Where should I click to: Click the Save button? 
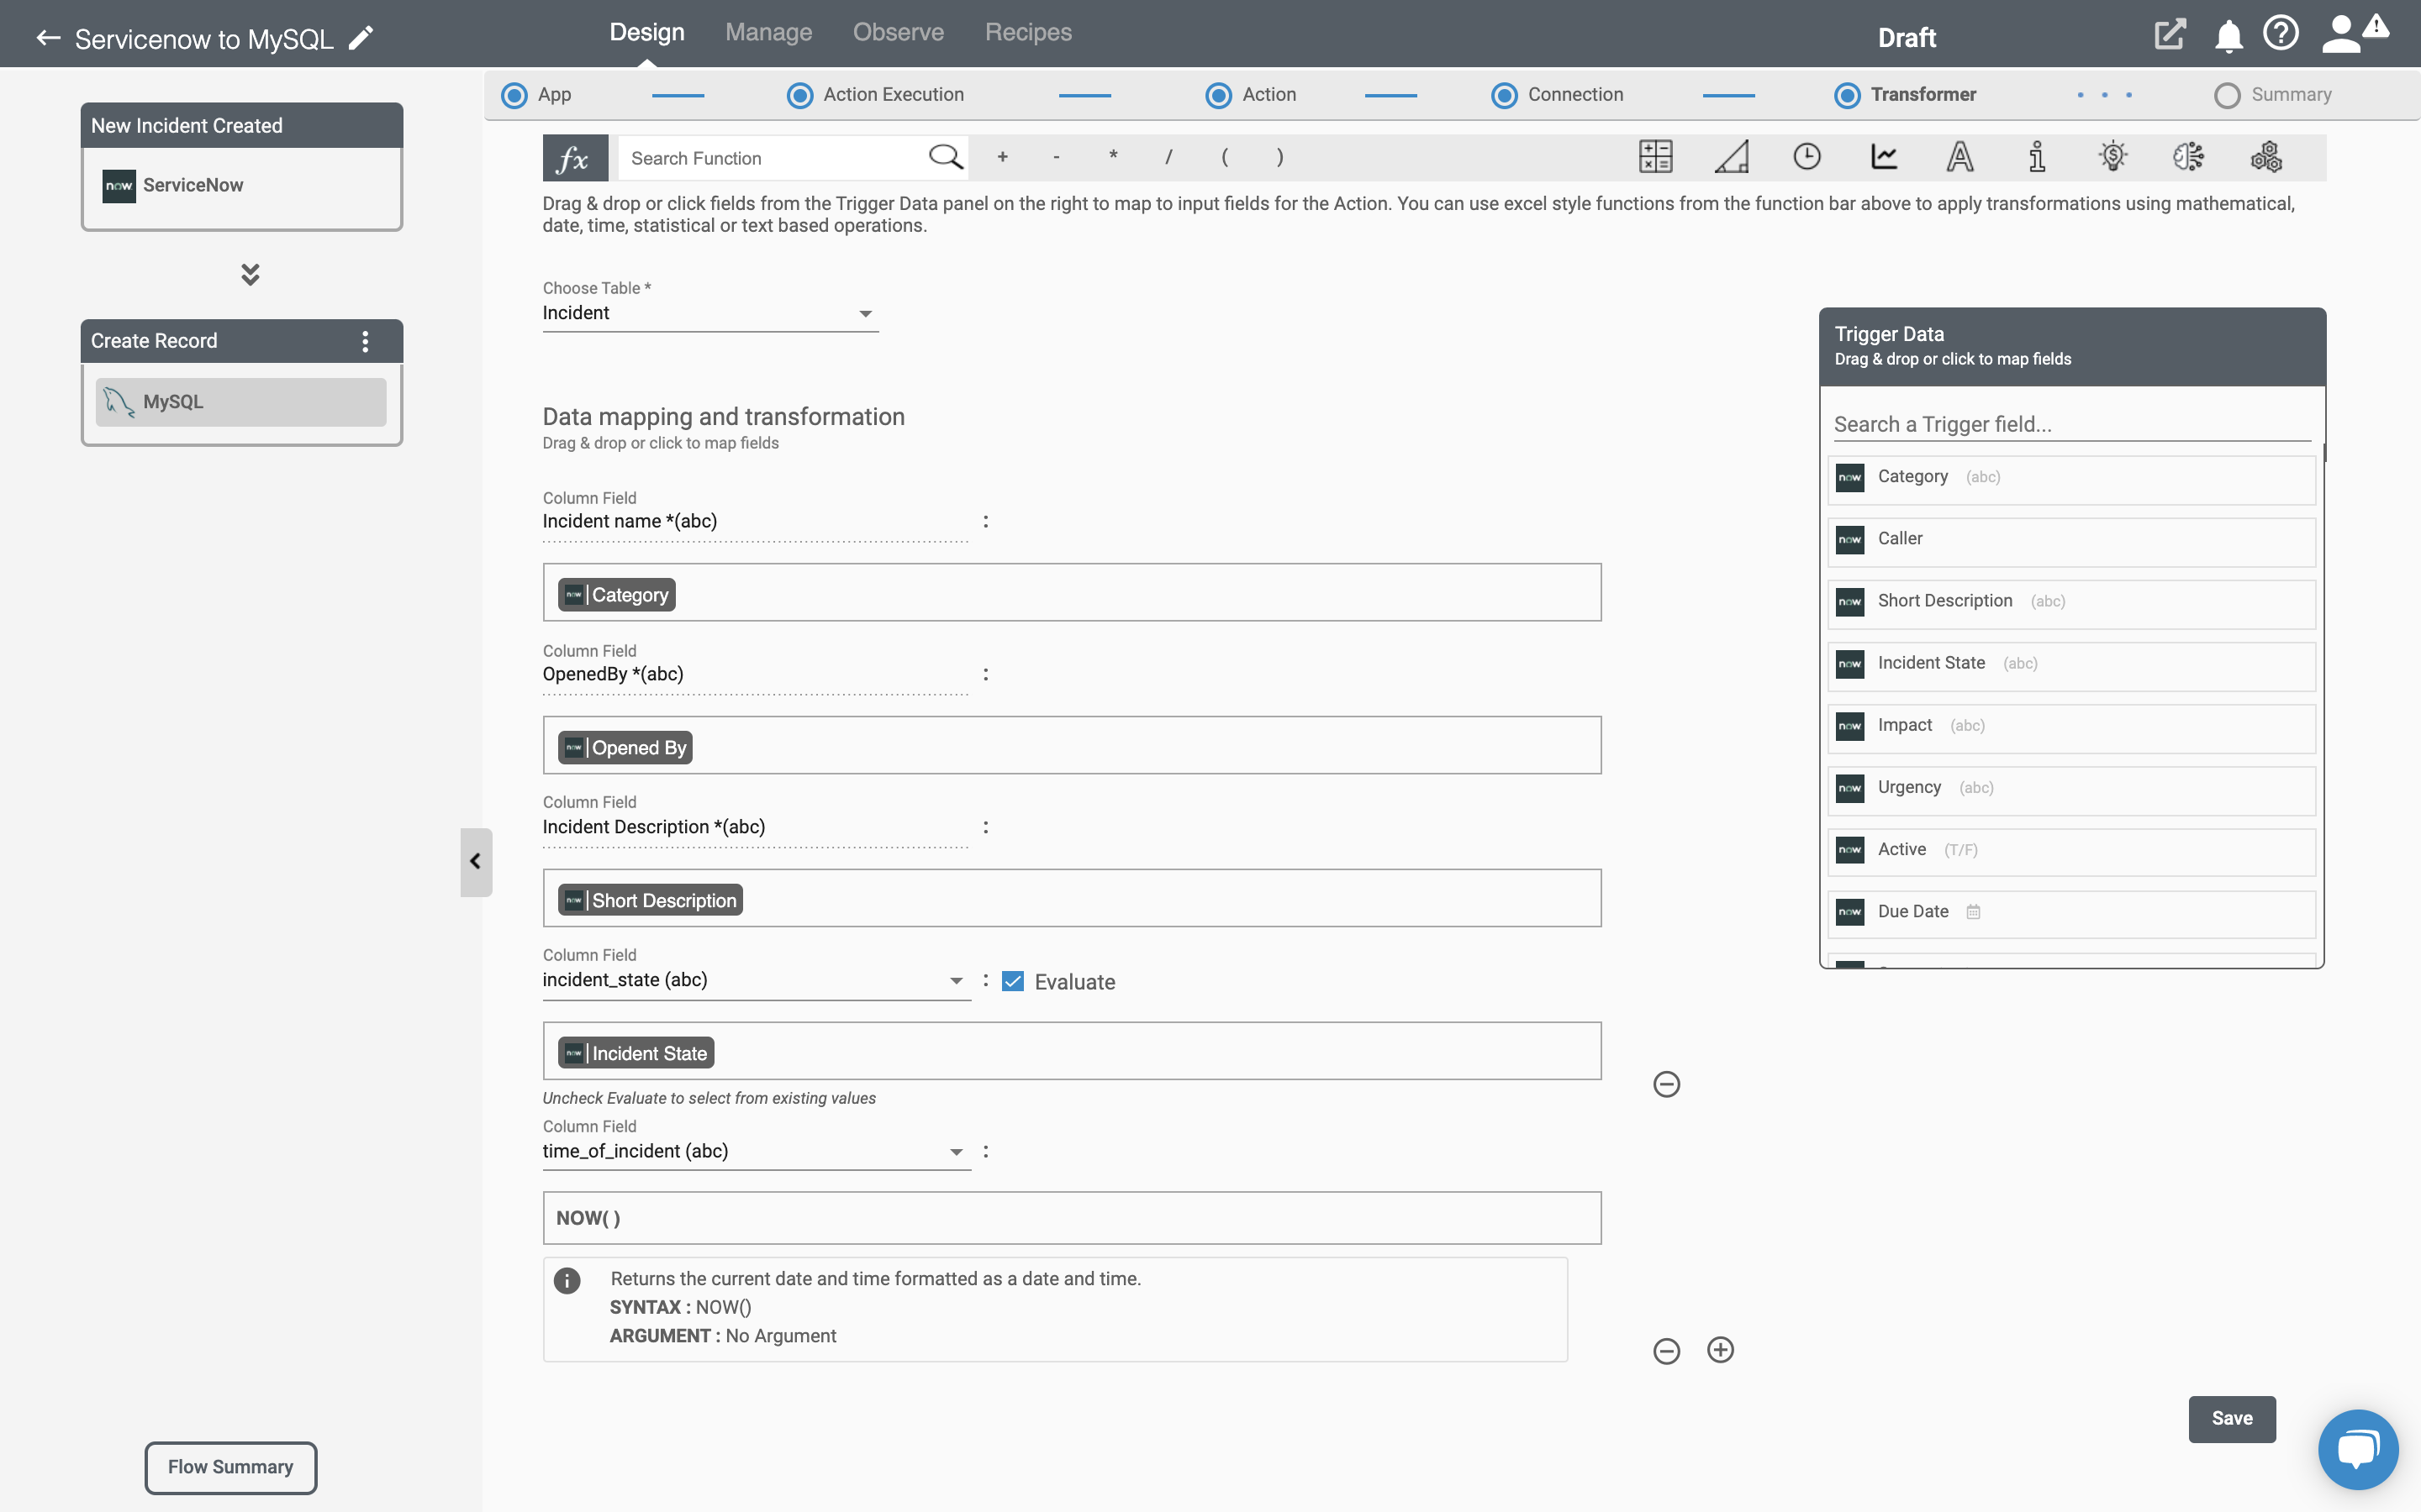click(x=2231, y=1418)
